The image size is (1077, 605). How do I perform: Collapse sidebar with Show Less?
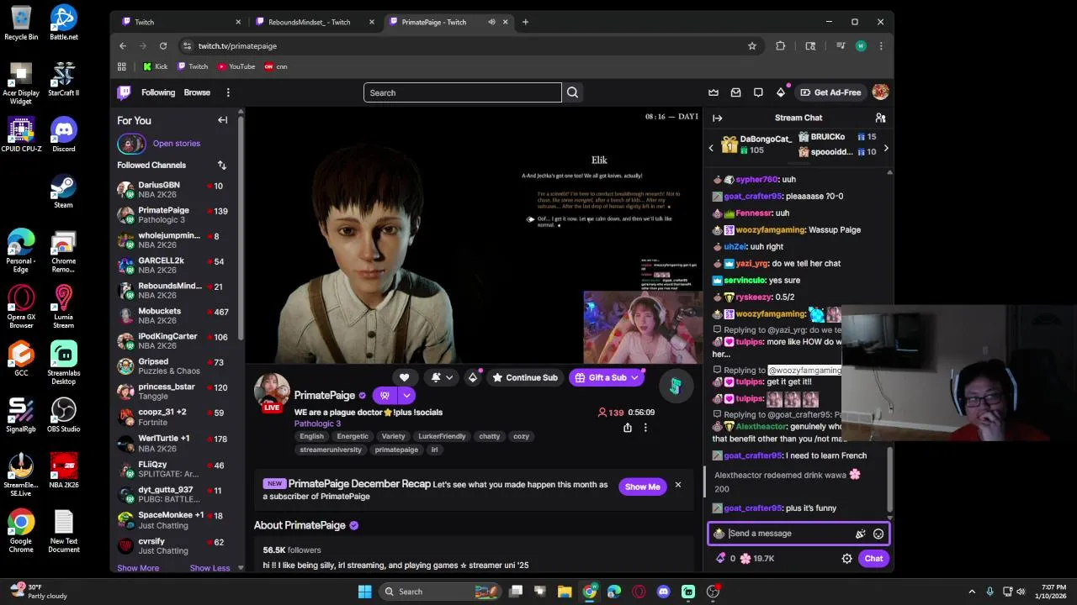(x=210, y=568)
